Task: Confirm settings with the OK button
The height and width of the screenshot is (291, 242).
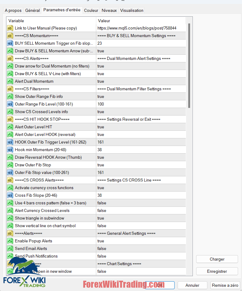Action: pos(160,285)
